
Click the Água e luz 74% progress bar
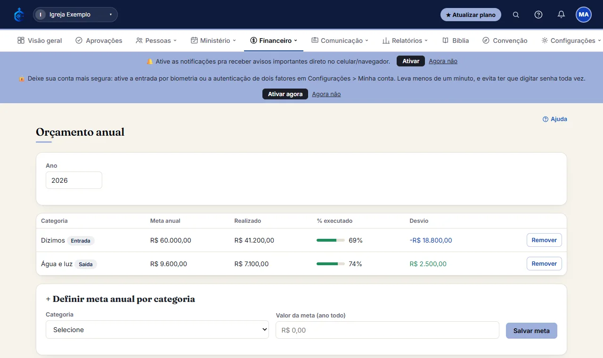pos(331,264)
